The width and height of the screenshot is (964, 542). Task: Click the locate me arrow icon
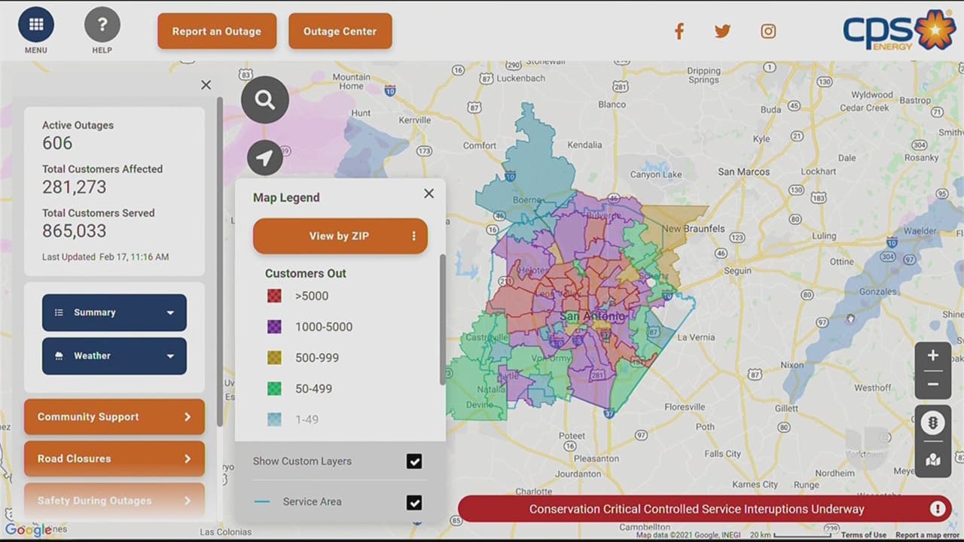pos(264,157)
